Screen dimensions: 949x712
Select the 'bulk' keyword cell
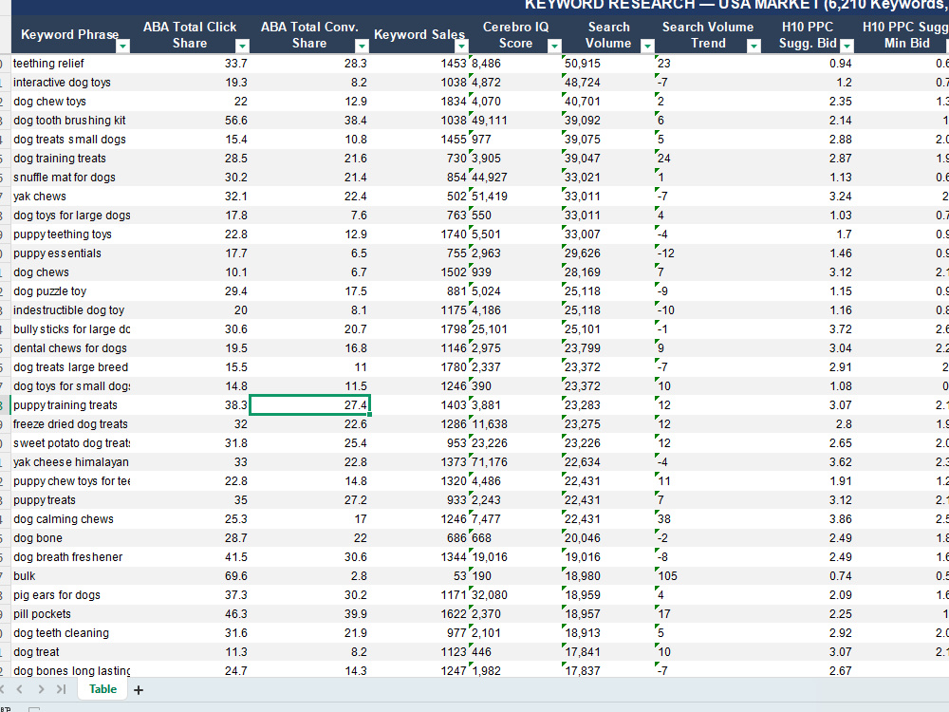tap(70, 576)
